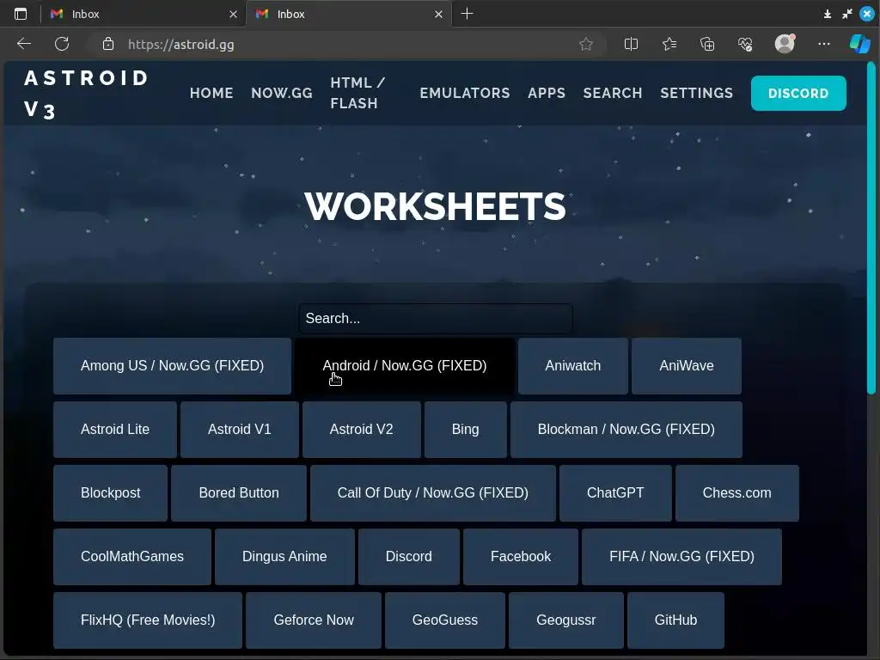Open the CoolMathGames tile
Image resolution: width=880 pixels, height=660 pixels.
(x=132, y=557)
